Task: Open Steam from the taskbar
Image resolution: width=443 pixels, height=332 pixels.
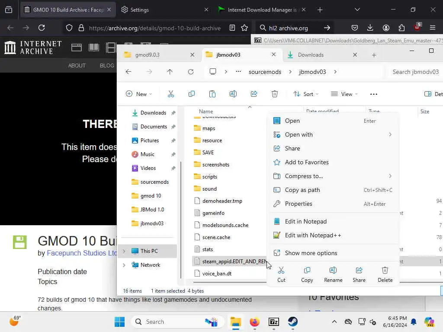Action: click(293, 322)
